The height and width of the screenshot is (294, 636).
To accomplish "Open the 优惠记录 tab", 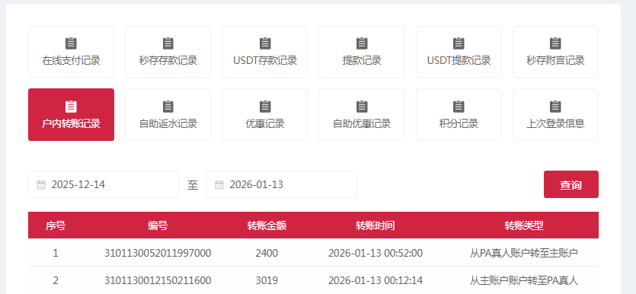I will coord(265,115).
